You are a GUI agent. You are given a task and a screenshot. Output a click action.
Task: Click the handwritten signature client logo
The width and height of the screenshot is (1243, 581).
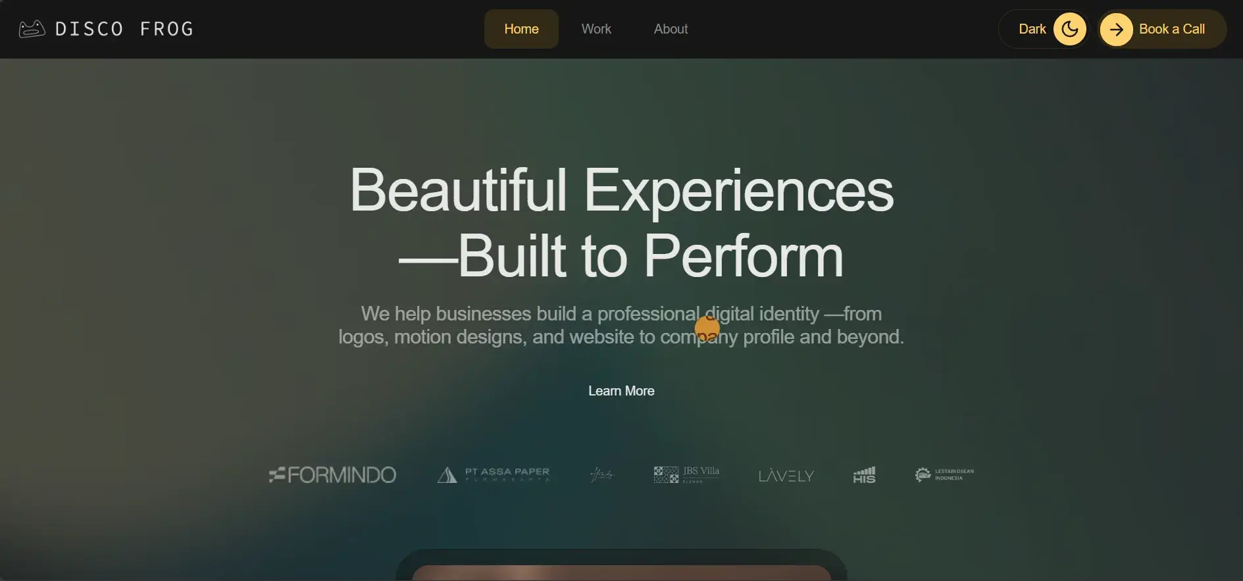[x=601, y=474]
